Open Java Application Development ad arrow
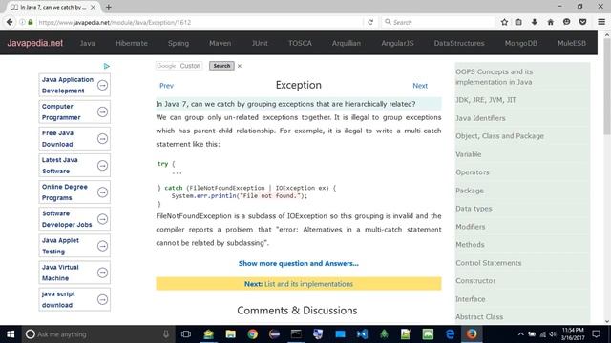The image size is (611, 343). 102,85
